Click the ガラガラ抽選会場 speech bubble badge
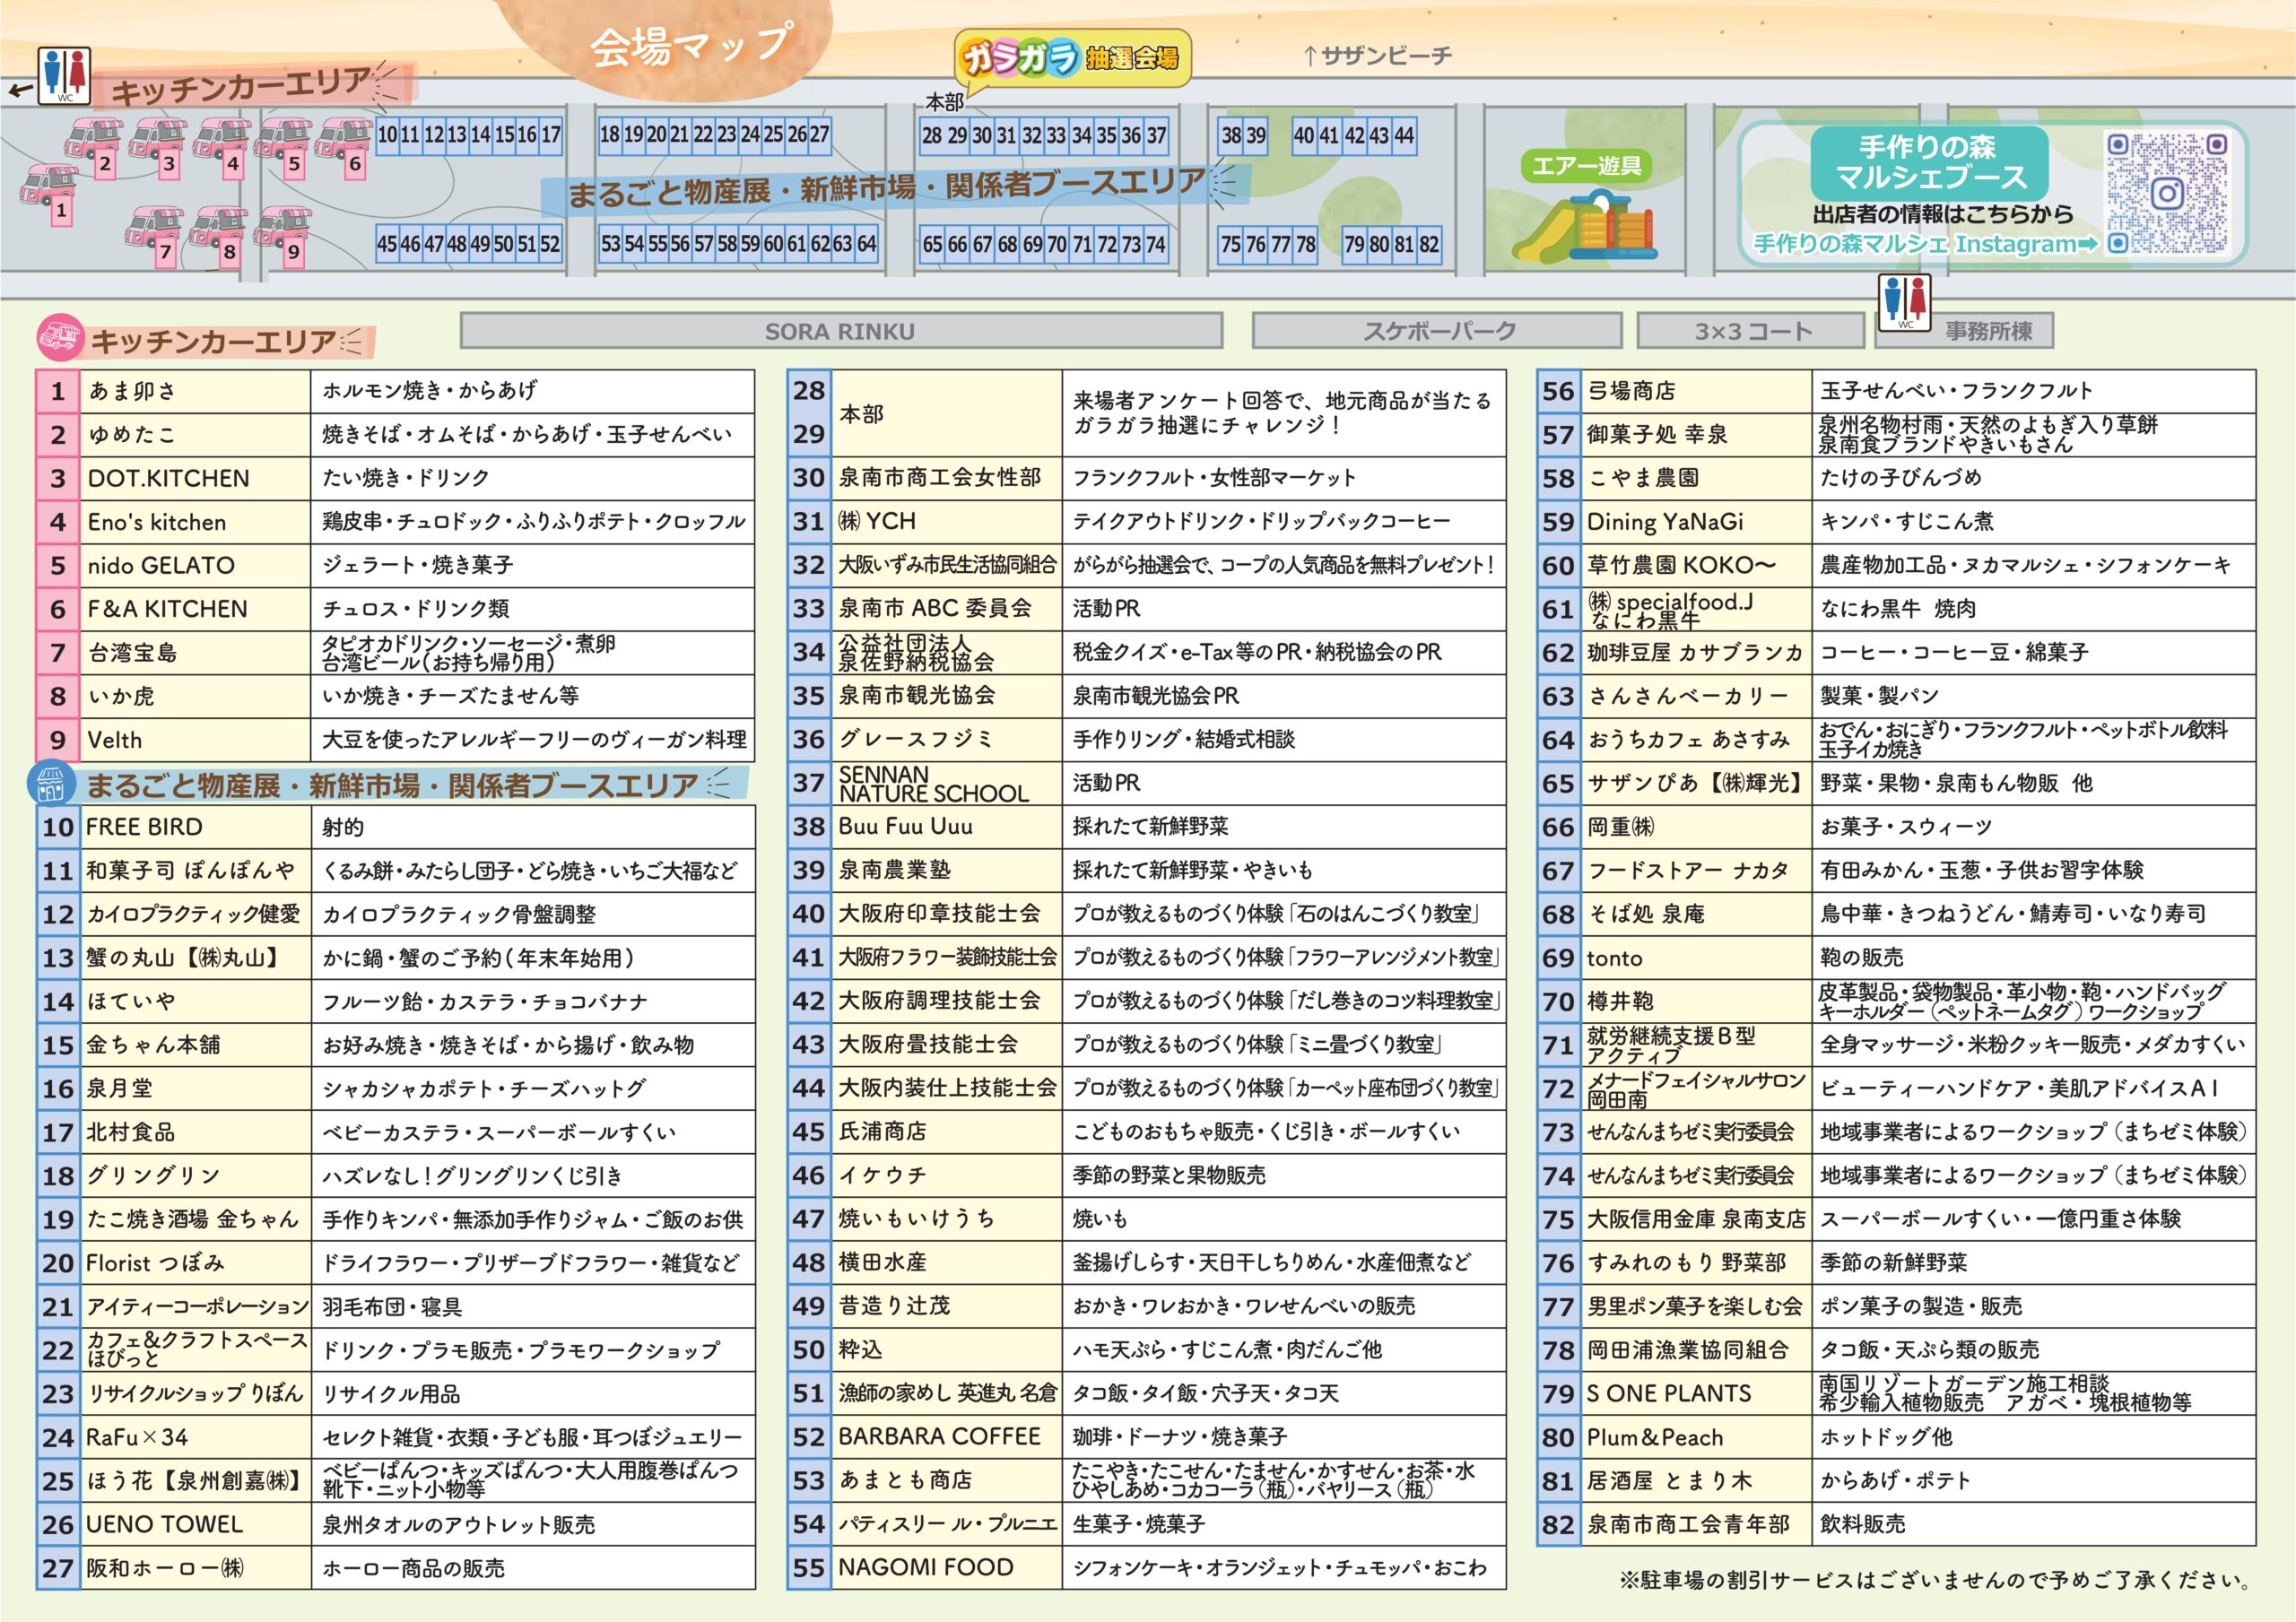This screenshot has height=1622, width=2296. point(1071,59)
